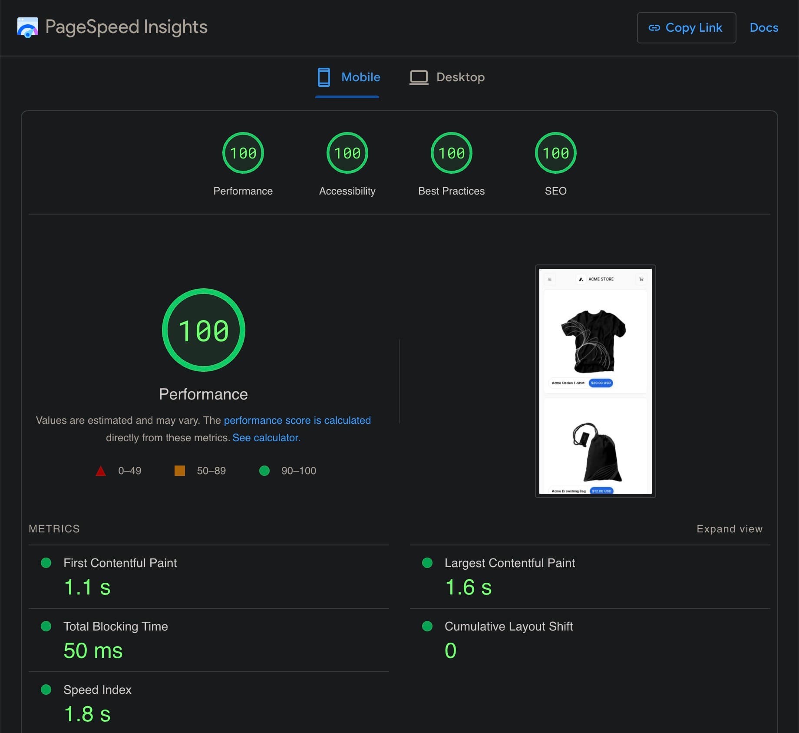Open the Docs link
This screenshot has width=799, height=733.
click(x=764, y=27)
